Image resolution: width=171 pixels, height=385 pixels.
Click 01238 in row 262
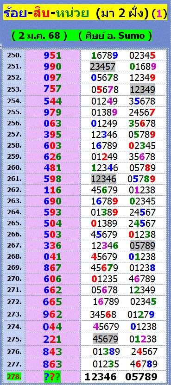click(142, 191)
